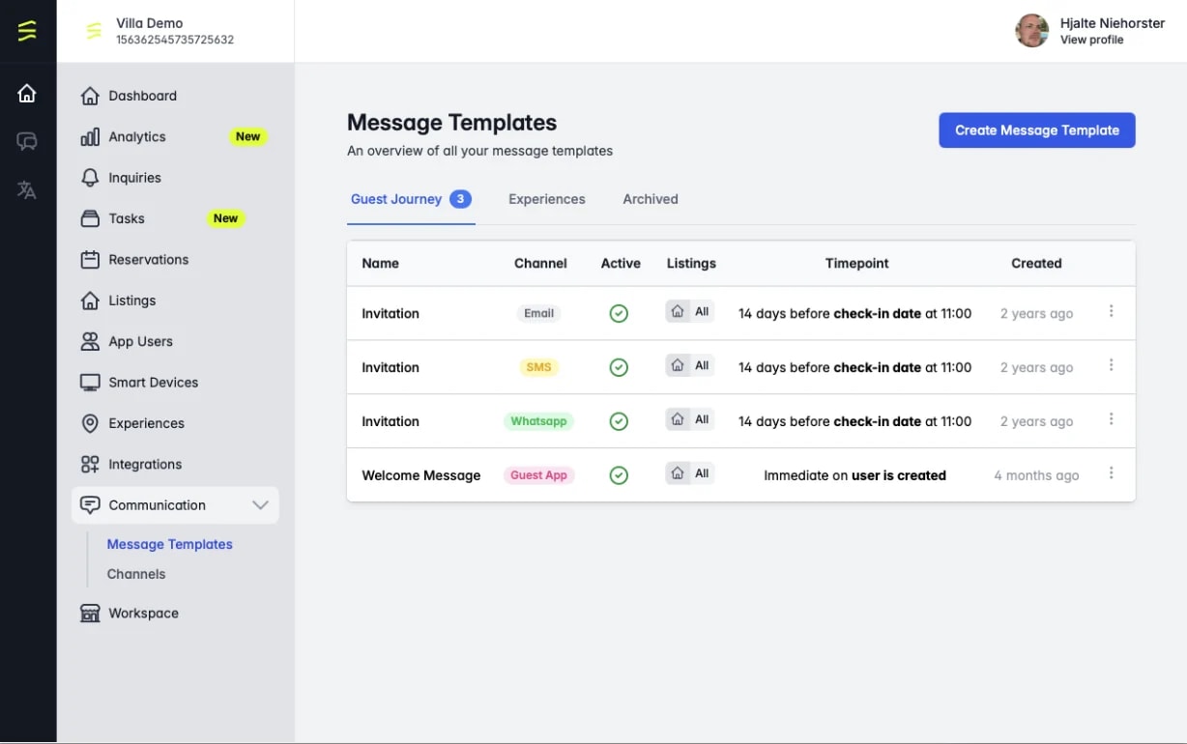Click the Active column header
This screenshot has width=1187, height=744.
pyautogui.click(x=621, y=263)
